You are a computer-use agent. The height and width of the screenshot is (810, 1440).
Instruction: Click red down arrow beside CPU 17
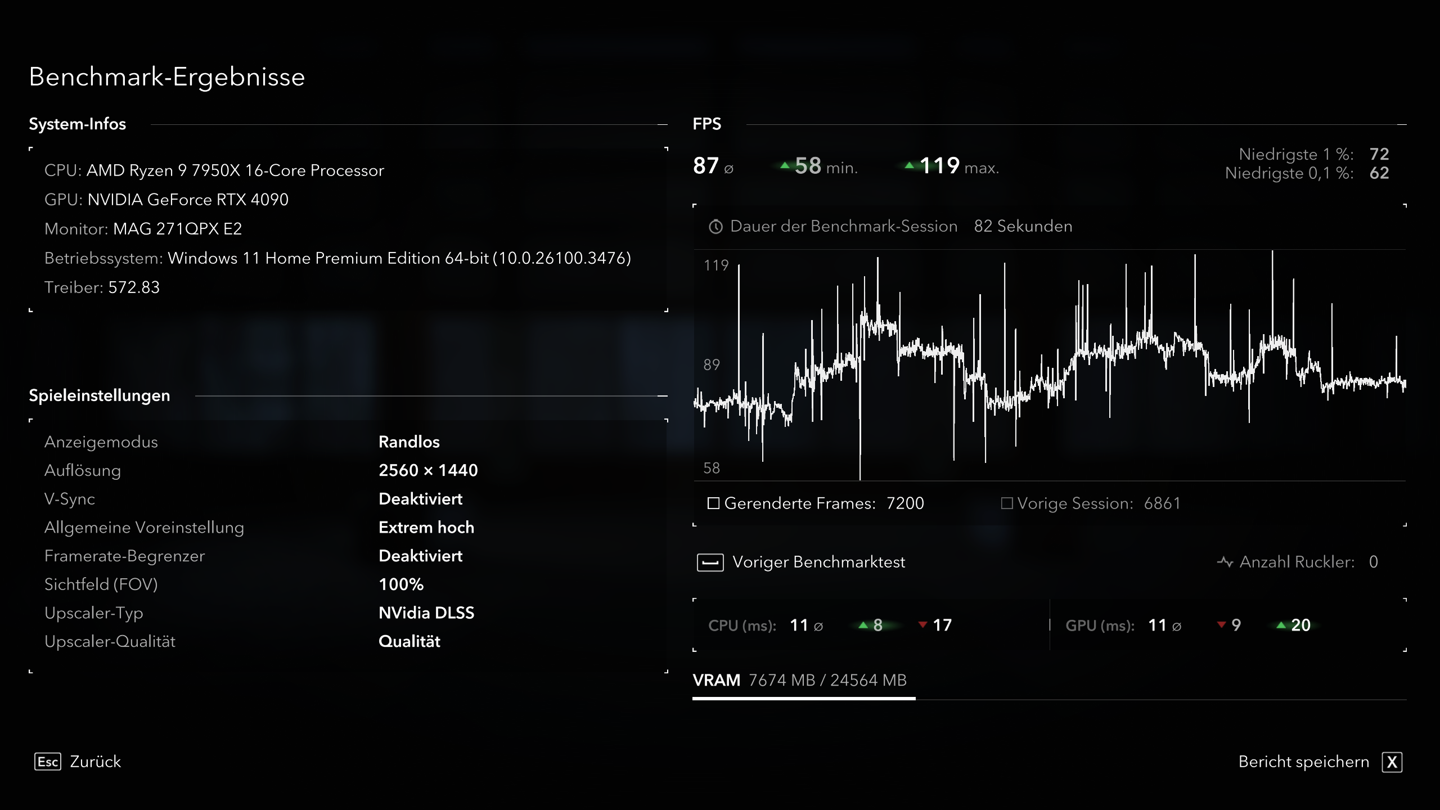[x=922, y=625]
